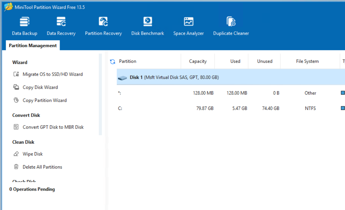The height and width of the screenshot is (210, 345).
Task: Click the Copy Disk Wizard icon
Action: click(16, 87)
